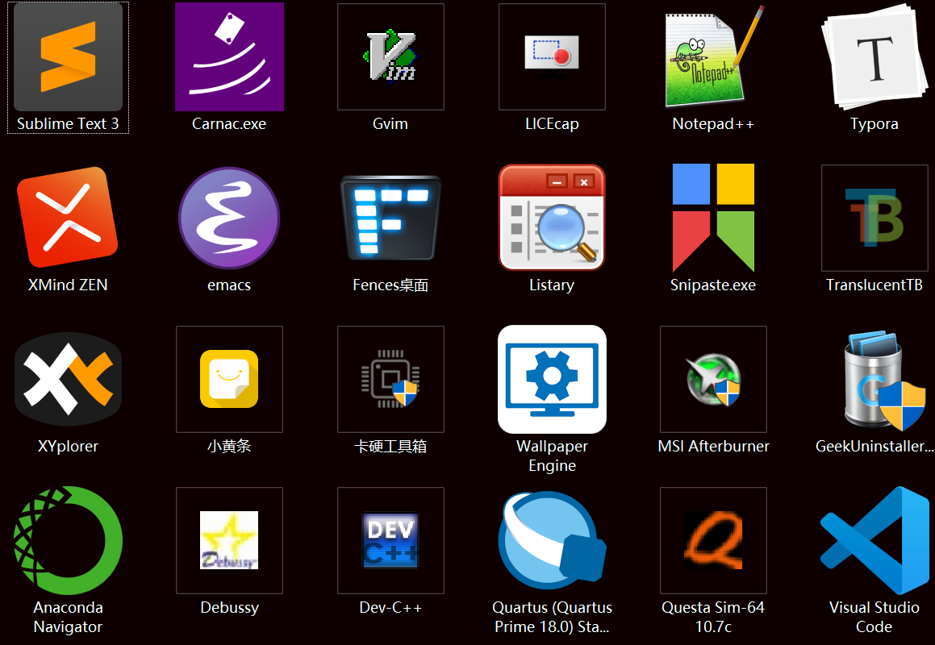Click the purple Carnac.exe icon
Viewport: 935px width, 645px height.
click(229, 56)
